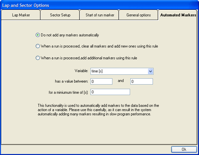Click the 'Variable:' label

pyautogui.click(x=82, y=71)
